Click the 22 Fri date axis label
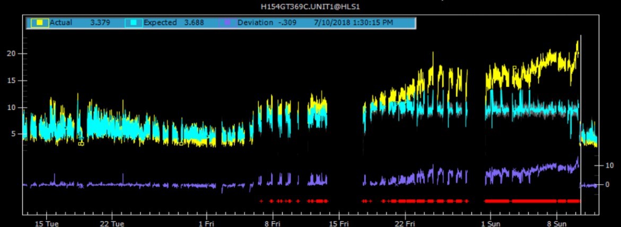Screen dimensions: 621x227 pos(406,223)
